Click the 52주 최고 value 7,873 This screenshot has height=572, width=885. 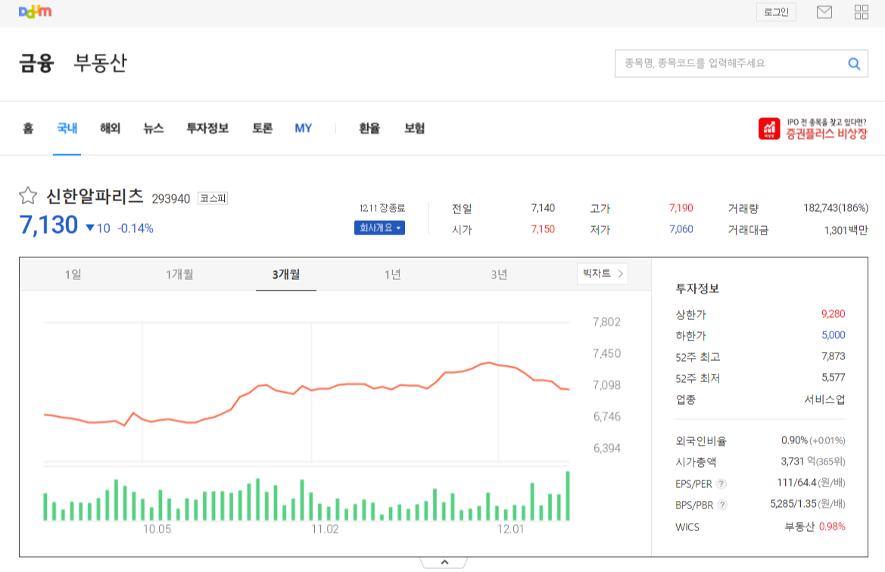pyautogui.click(x=833, y=356)
